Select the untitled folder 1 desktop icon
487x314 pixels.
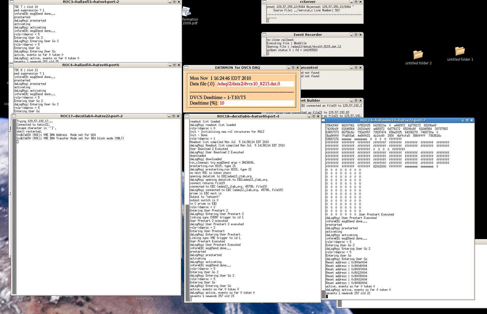coord(460,54)
